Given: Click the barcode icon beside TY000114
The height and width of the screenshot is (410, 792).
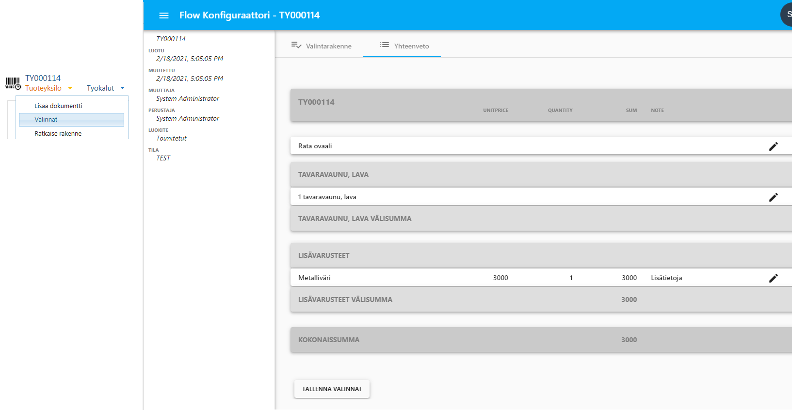Looking at the screenshot, I should (x=13, y=83).
